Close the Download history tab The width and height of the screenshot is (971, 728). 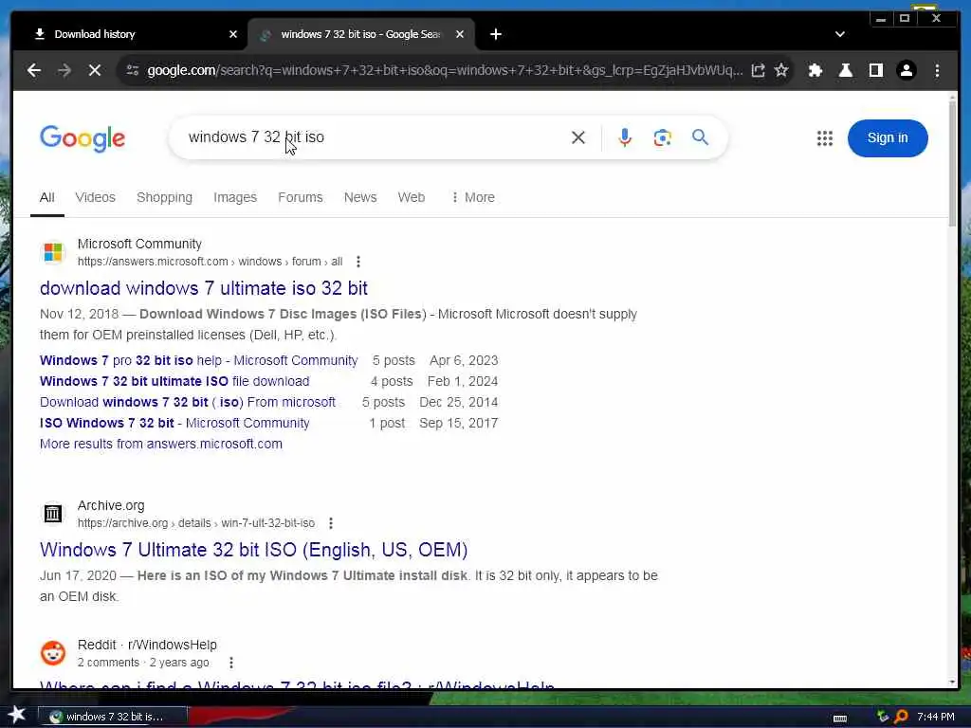233,35
